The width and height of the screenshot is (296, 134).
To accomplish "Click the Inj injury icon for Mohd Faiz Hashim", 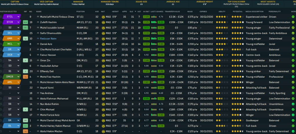I will point(25,77).
